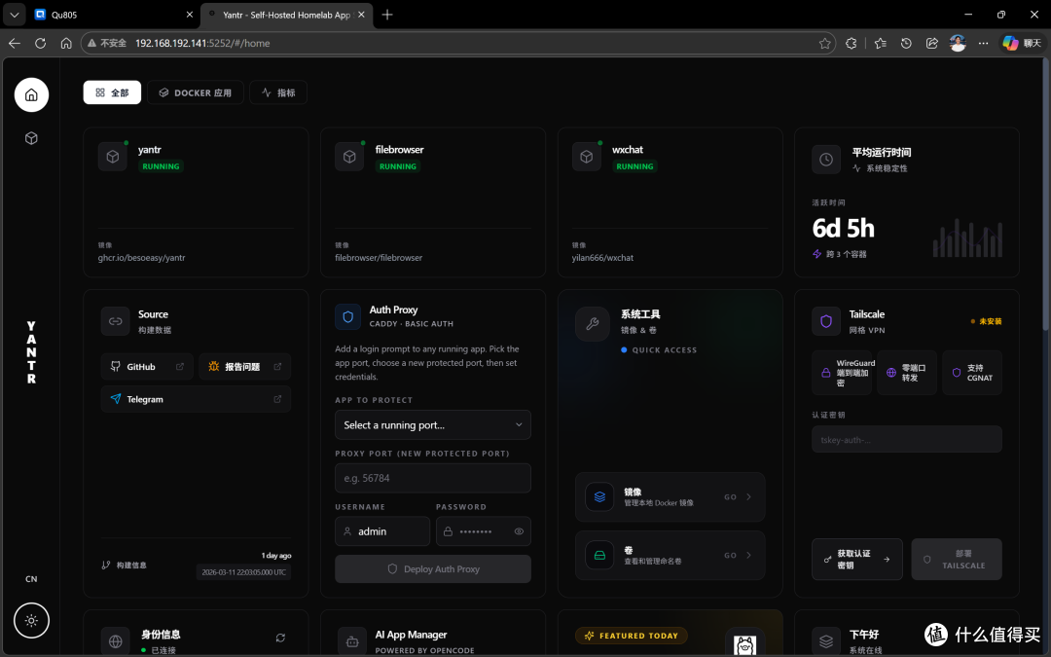The width and height of the screenshot is (1051, 657).
Task: Open browser profile avatar
Action: [x=958, y=43]
